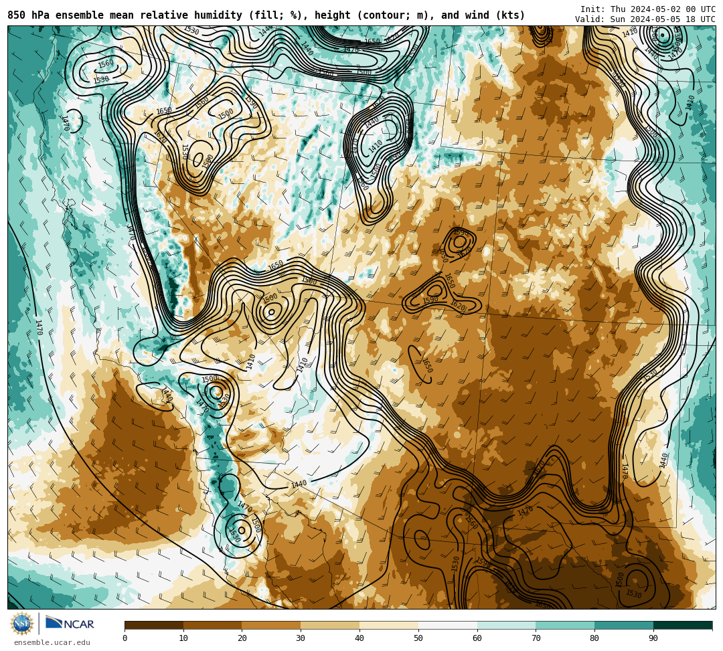Click the NCAR logo
The width and height of the screenshot is (723, 651).
[x=70, y=624]
